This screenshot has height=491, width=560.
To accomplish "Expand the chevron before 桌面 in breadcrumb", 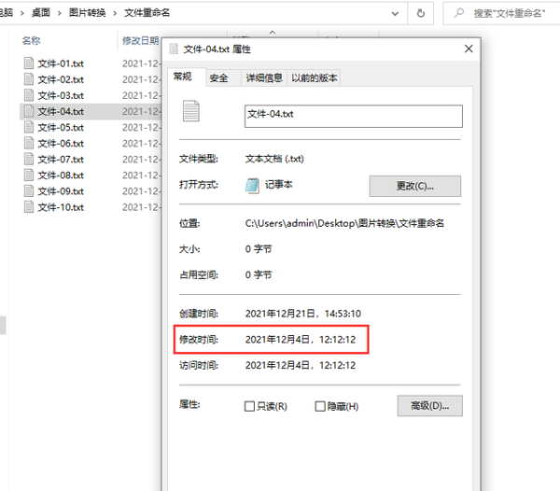I will pos(22,13).
